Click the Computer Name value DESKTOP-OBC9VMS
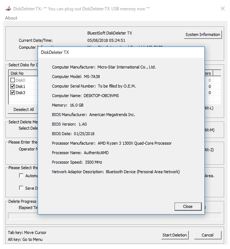230x249 pixels. tap(101, 95)
